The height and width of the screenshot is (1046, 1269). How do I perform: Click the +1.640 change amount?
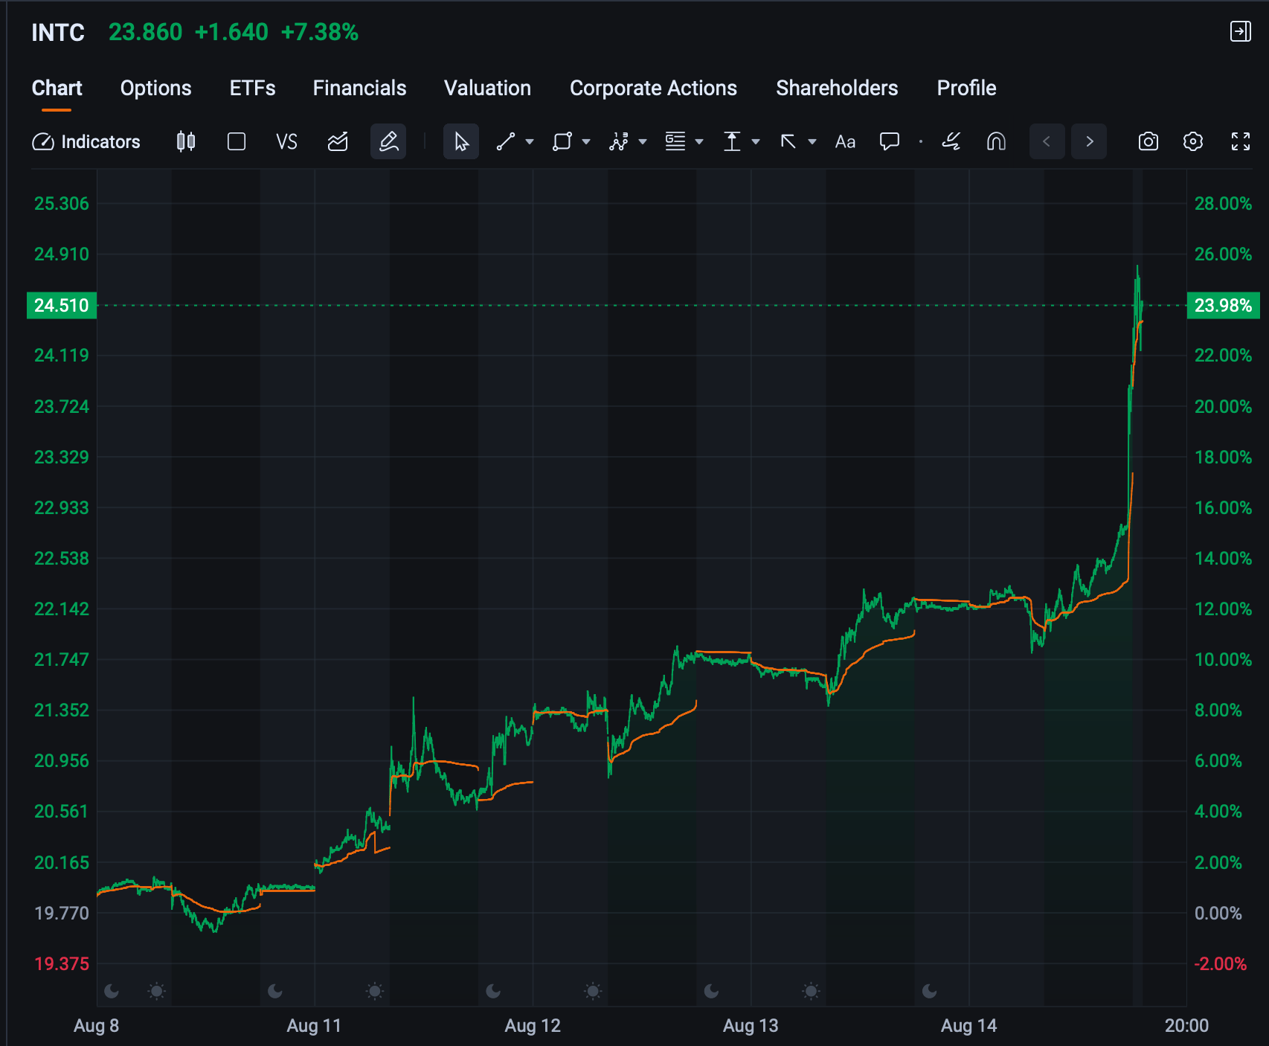(x=231, y=32)
